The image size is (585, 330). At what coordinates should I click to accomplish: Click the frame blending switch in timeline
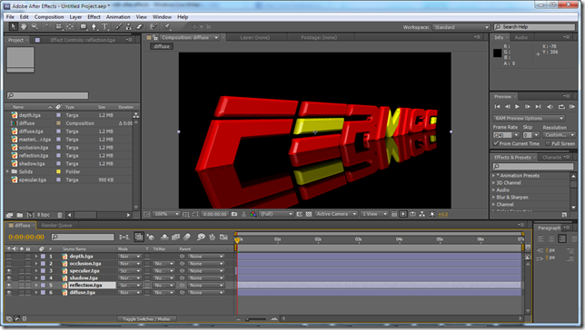click(175, 237)
